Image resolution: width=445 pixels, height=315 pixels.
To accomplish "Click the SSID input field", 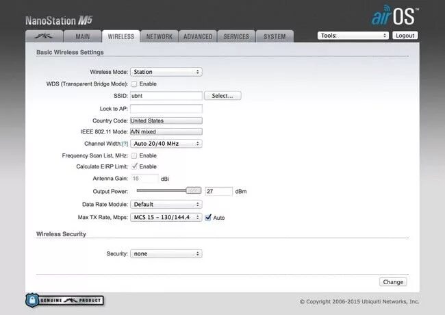I will [x=166, y=96].
